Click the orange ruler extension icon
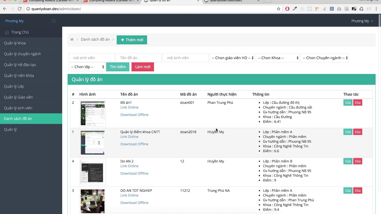Viewport: 381px width, 214px height. [317, 9]
